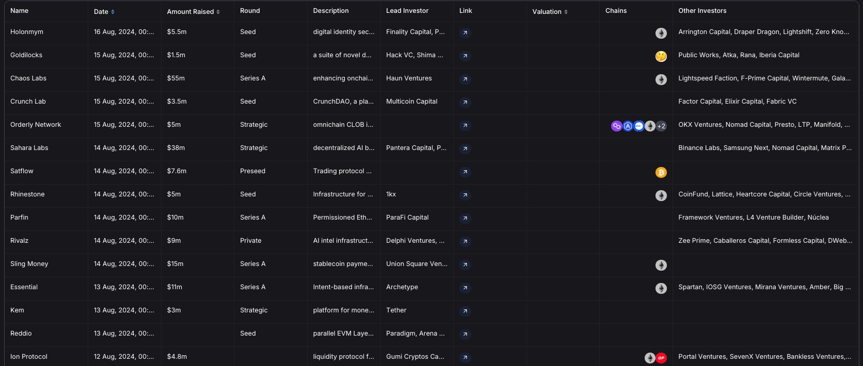
Task: Click Haun Ventures lead investor cell
Action: tap(409, 78)
